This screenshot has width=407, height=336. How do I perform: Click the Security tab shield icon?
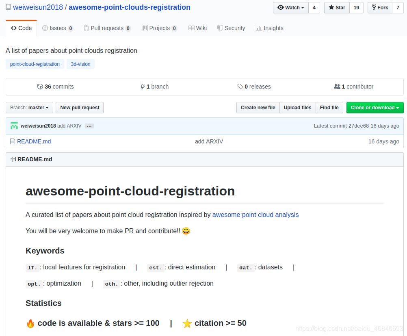tap(220, 28)
